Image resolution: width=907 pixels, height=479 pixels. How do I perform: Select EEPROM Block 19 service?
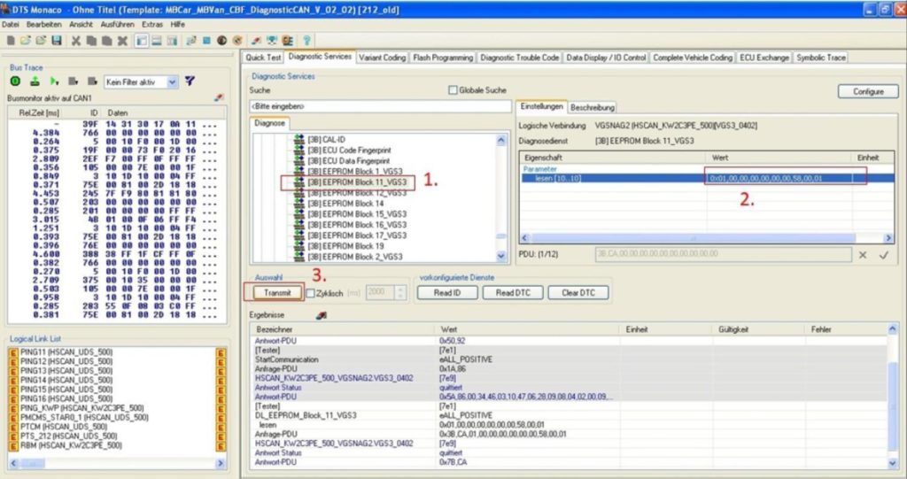pyautogui.click(x=346, y=246)
